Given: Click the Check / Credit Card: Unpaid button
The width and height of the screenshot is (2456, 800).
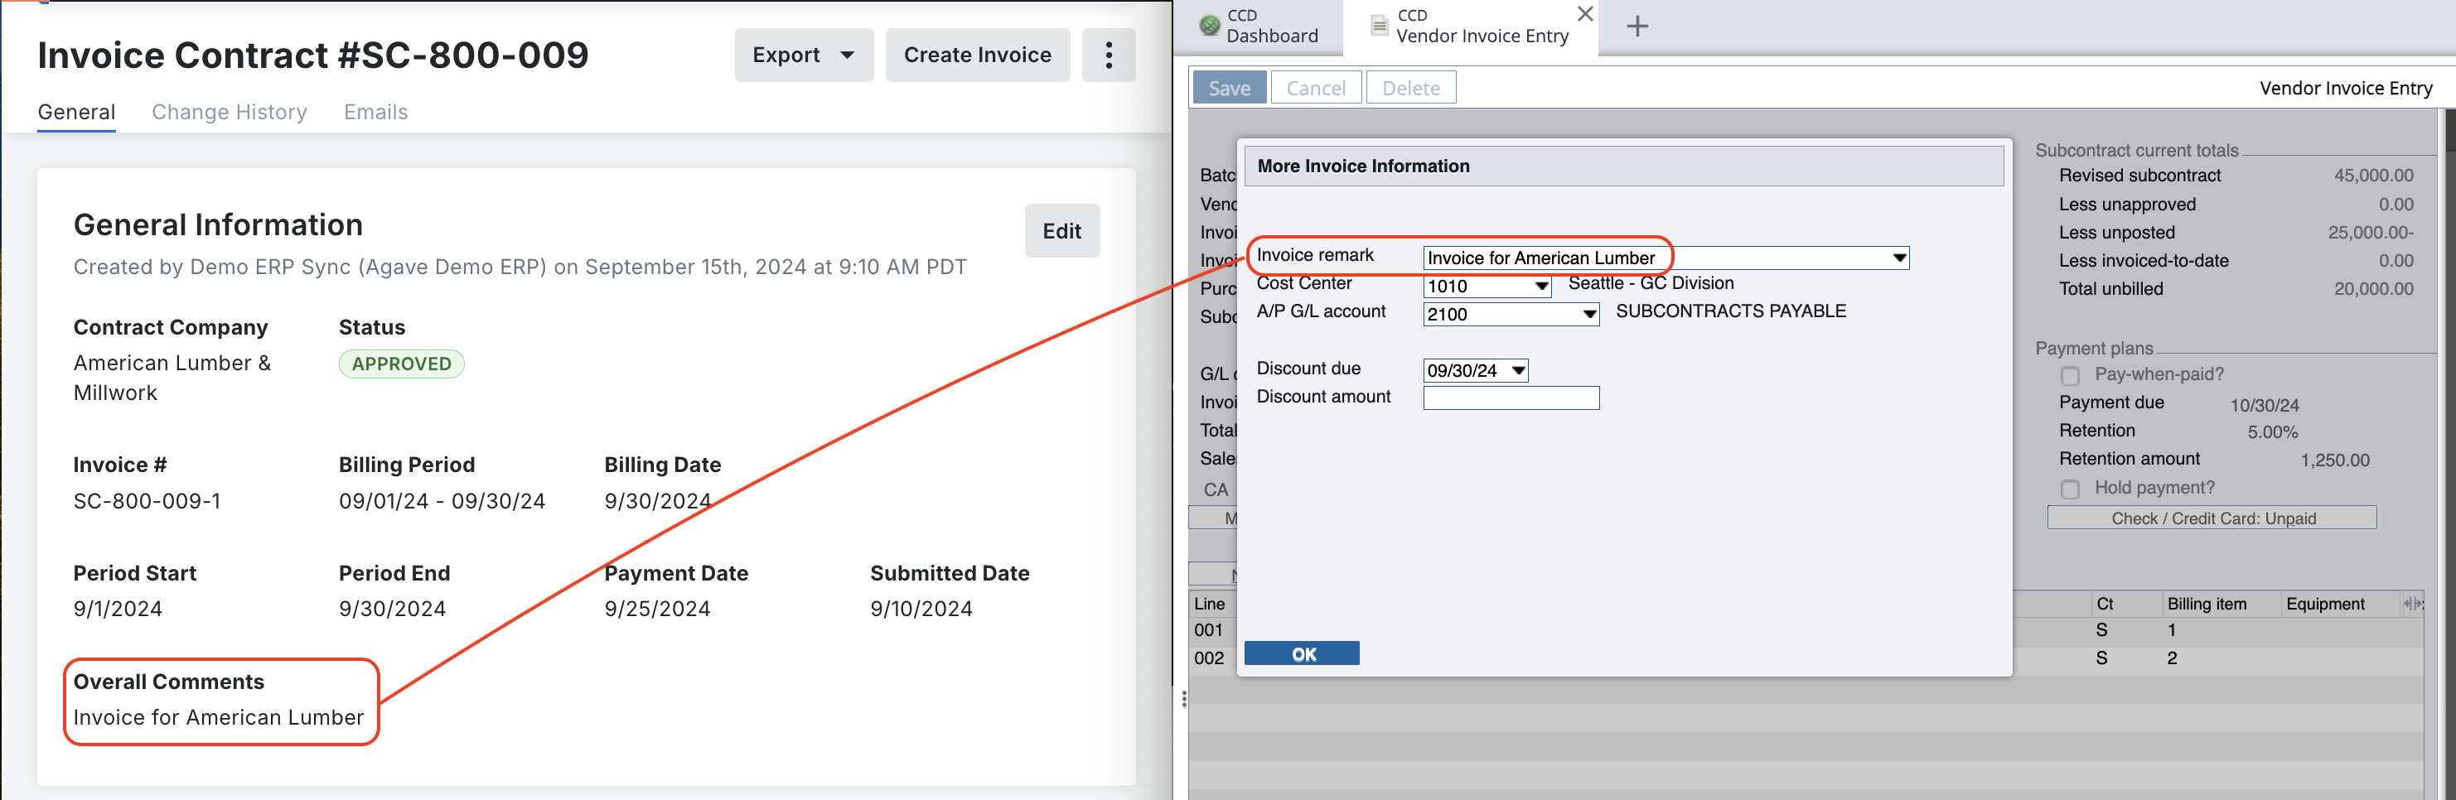Looking at the screenshot, I should tap(2212, 518).
